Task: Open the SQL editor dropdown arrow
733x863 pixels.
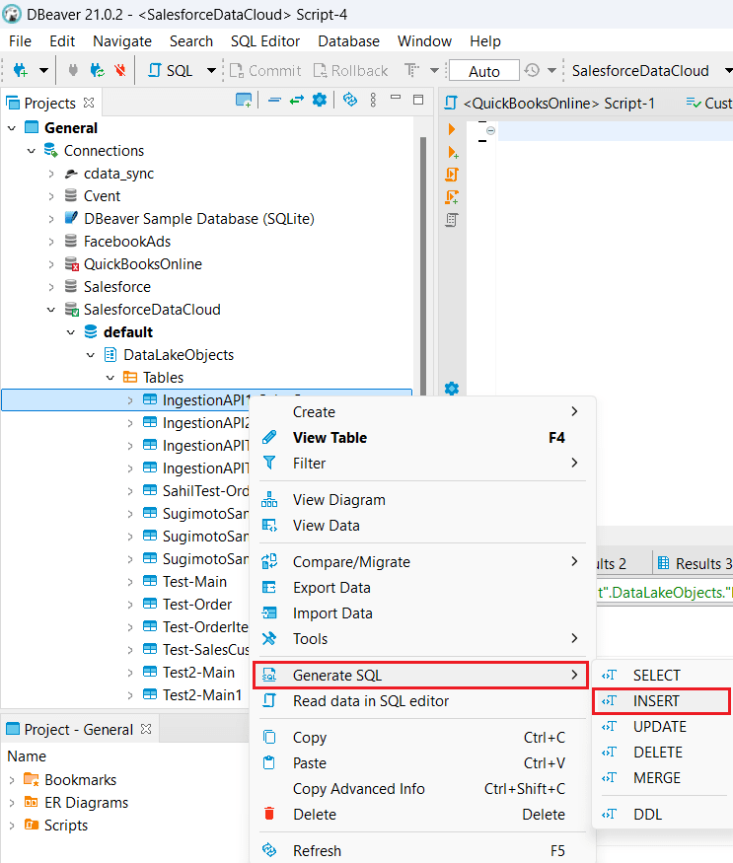Action: (211, 71)
